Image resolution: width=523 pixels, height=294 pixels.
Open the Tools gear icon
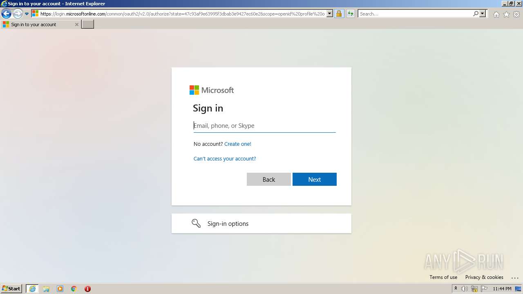[516, 14]
